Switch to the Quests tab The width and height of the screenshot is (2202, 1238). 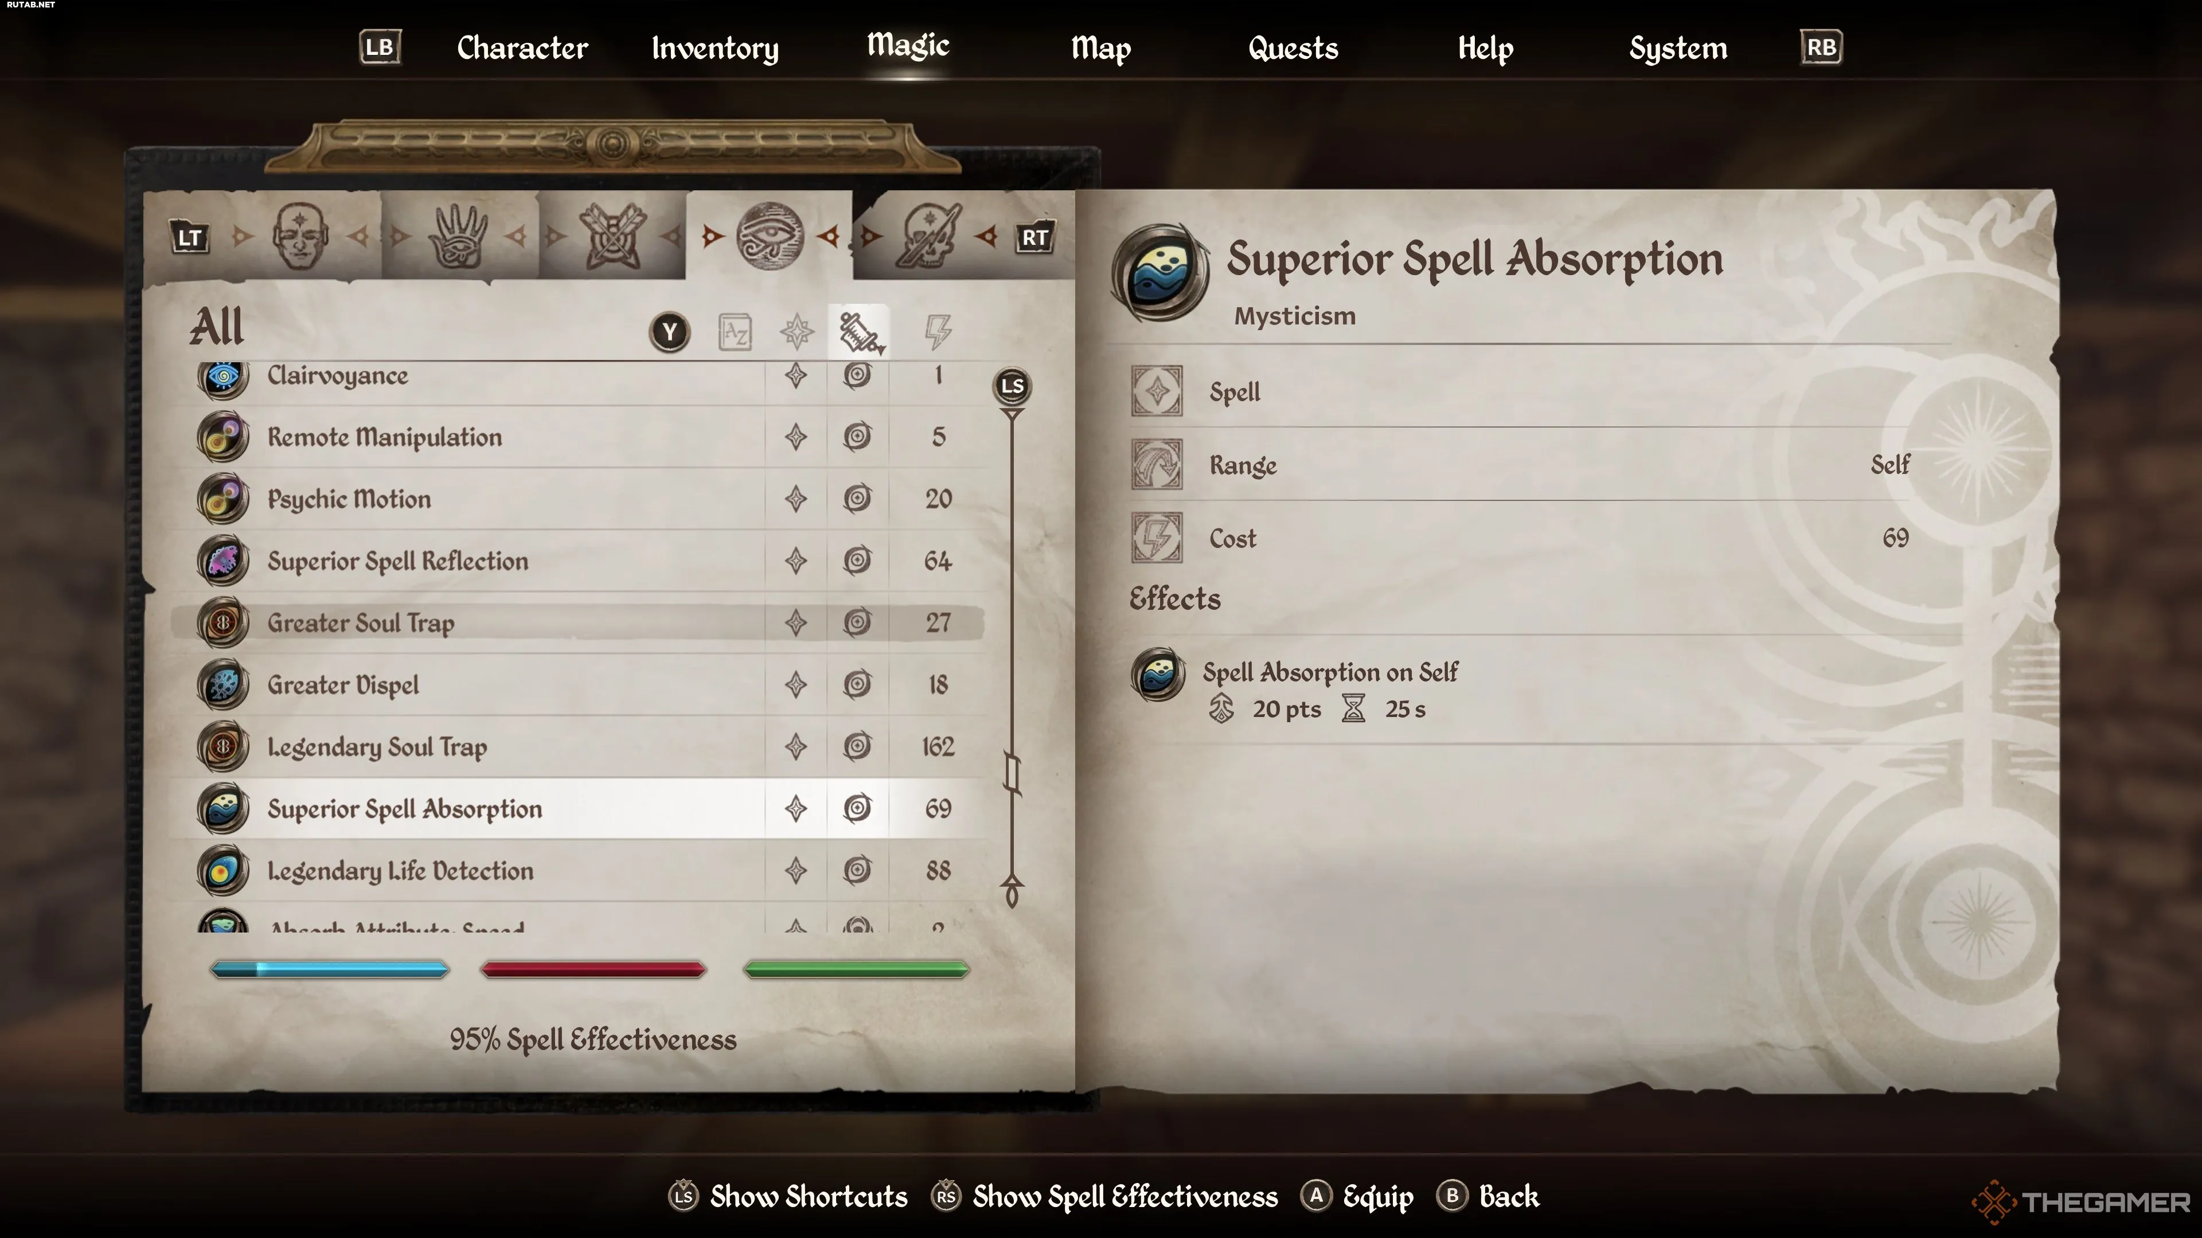[1293, 48]
